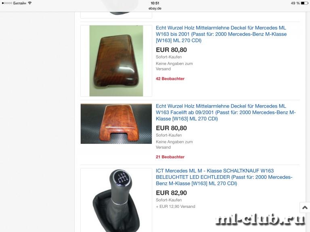The image size is (310, 232).
Task: View leather gear shift knob photo
Action: [116, 200]
